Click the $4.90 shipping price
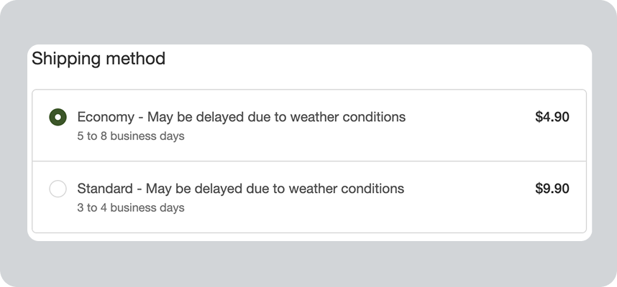Screen dimensions: 617x287 pyautogui.click(x=552, y=117)
